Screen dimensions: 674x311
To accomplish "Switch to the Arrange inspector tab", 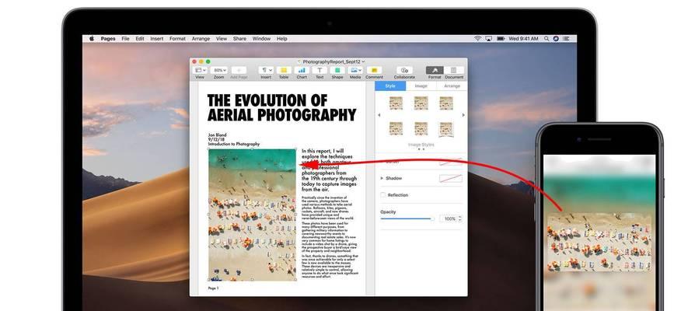I will (x=452, y=86).
